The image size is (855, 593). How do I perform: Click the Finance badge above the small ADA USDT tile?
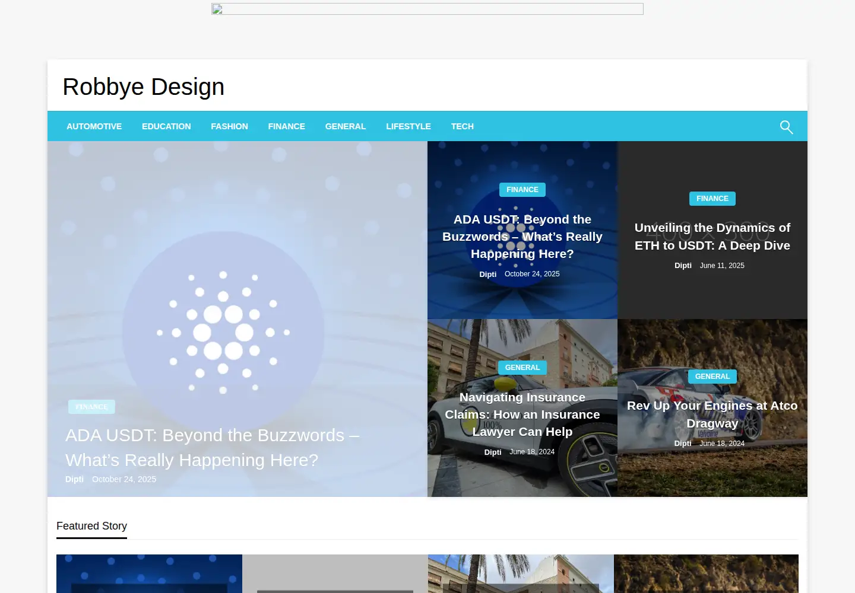pos(522,190)
